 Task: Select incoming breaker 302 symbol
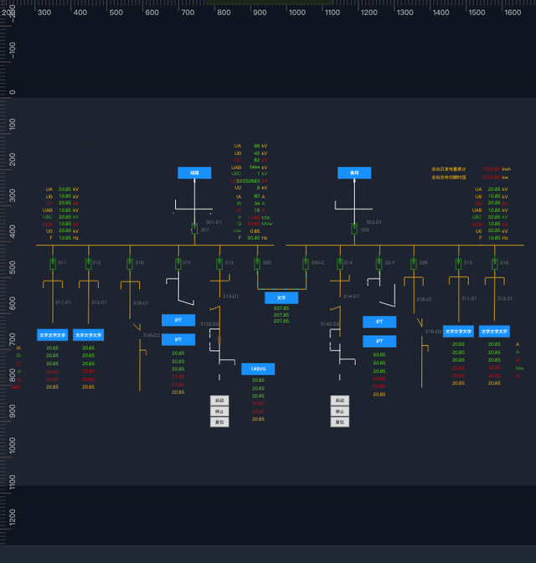pyautogui.click(x=354, y=229)
